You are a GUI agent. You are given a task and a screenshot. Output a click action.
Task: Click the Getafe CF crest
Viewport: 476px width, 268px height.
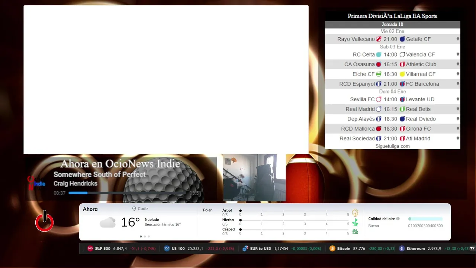tap(402, 39)
